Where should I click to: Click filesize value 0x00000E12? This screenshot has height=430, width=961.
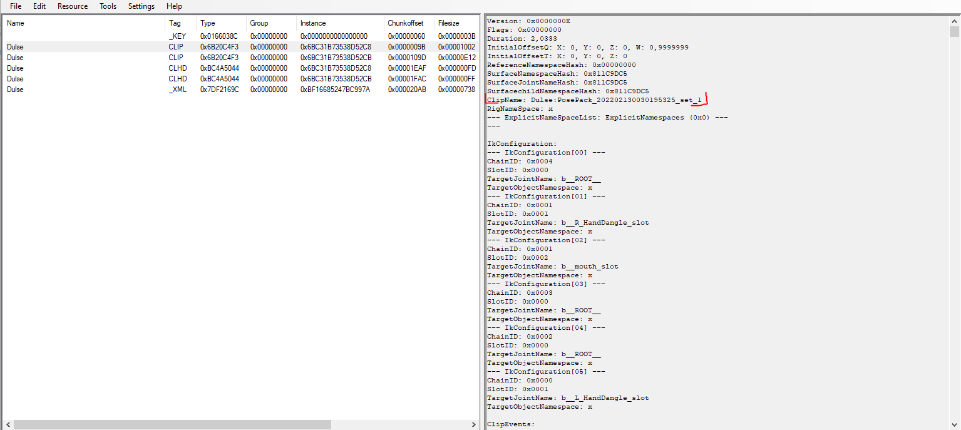(457, 58)
